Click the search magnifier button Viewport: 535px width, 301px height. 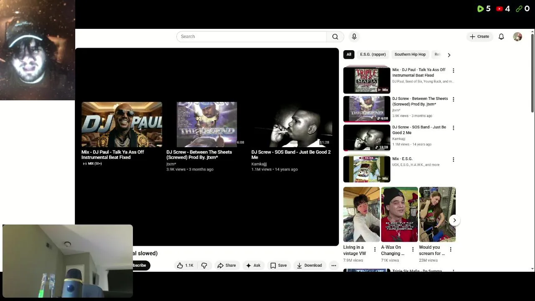(335, 37)
